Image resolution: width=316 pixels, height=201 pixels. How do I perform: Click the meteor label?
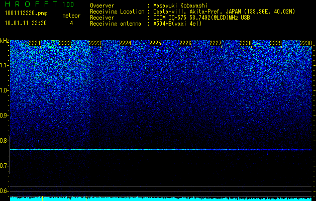pos(71,16)
